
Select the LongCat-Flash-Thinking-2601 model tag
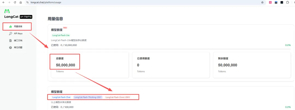click(x=88, y=97)
